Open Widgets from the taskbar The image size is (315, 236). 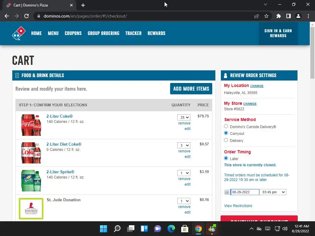pos(144,229)
